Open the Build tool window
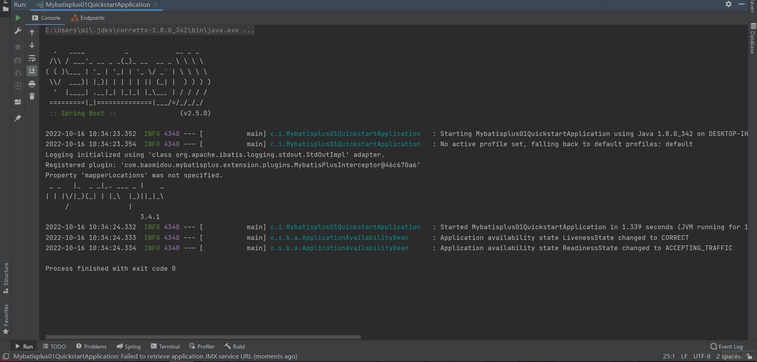This screenshot has height=362, width=757. [x=235, y=347]
